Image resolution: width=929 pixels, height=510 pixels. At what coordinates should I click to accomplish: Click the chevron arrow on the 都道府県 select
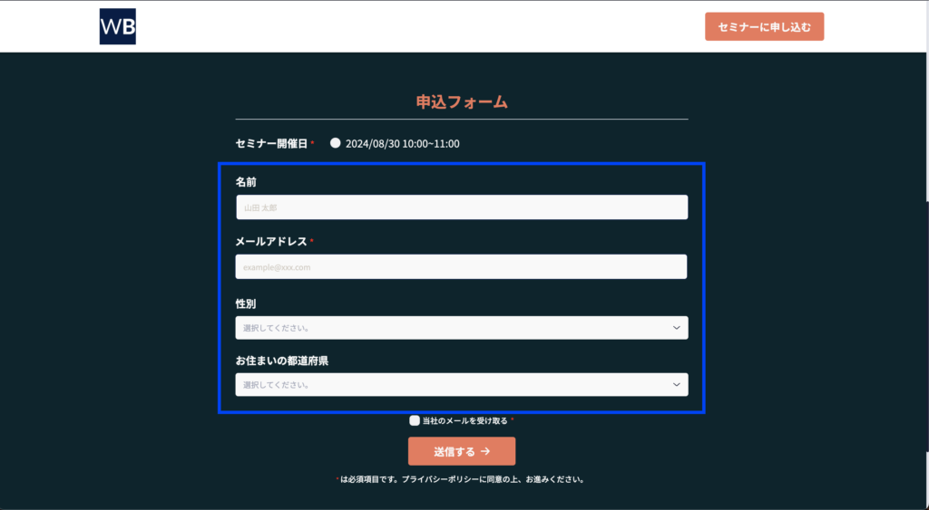677,385
